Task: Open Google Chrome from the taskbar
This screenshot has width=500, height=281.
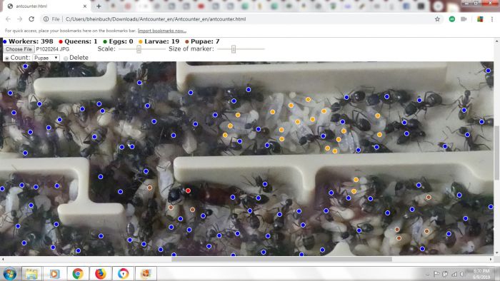Action: pos(77,274)
